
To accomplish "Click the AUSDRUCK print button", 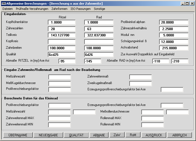I will [x=154, y=135].
